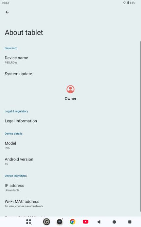Tap the Owner profile avatar
Screen dimensions: 141x227
click(x=70, y=89)
